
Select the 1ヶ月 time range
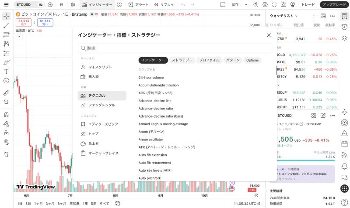coord(38,204)
